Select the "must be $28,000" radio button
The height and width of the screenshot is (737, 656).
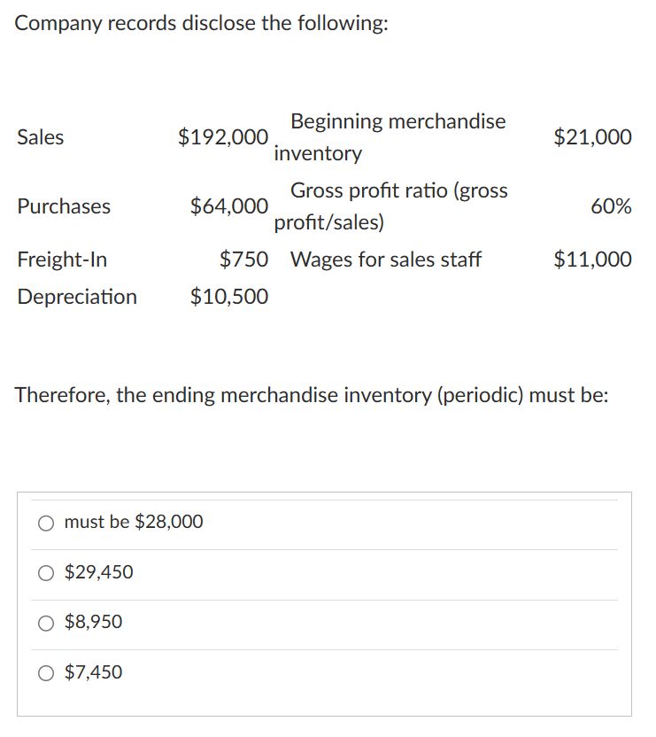click(45, 522)
